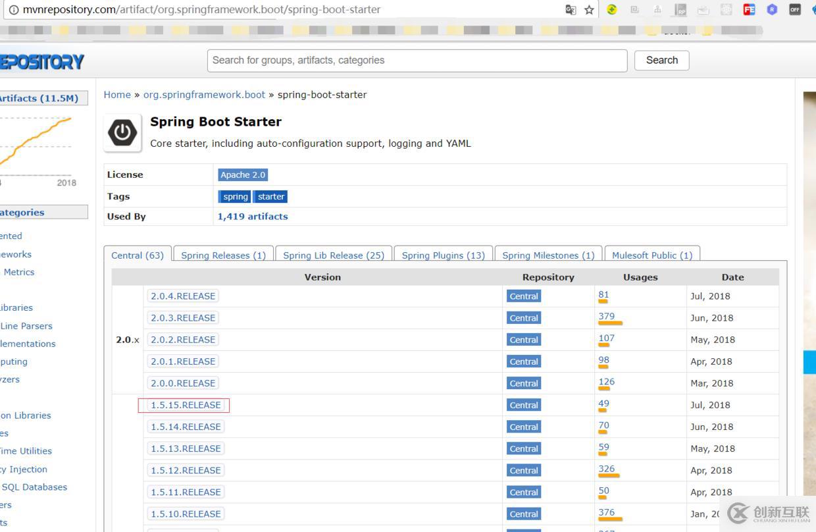
Task: Click the RP axure extension icon
Action: tap(680, 9)
